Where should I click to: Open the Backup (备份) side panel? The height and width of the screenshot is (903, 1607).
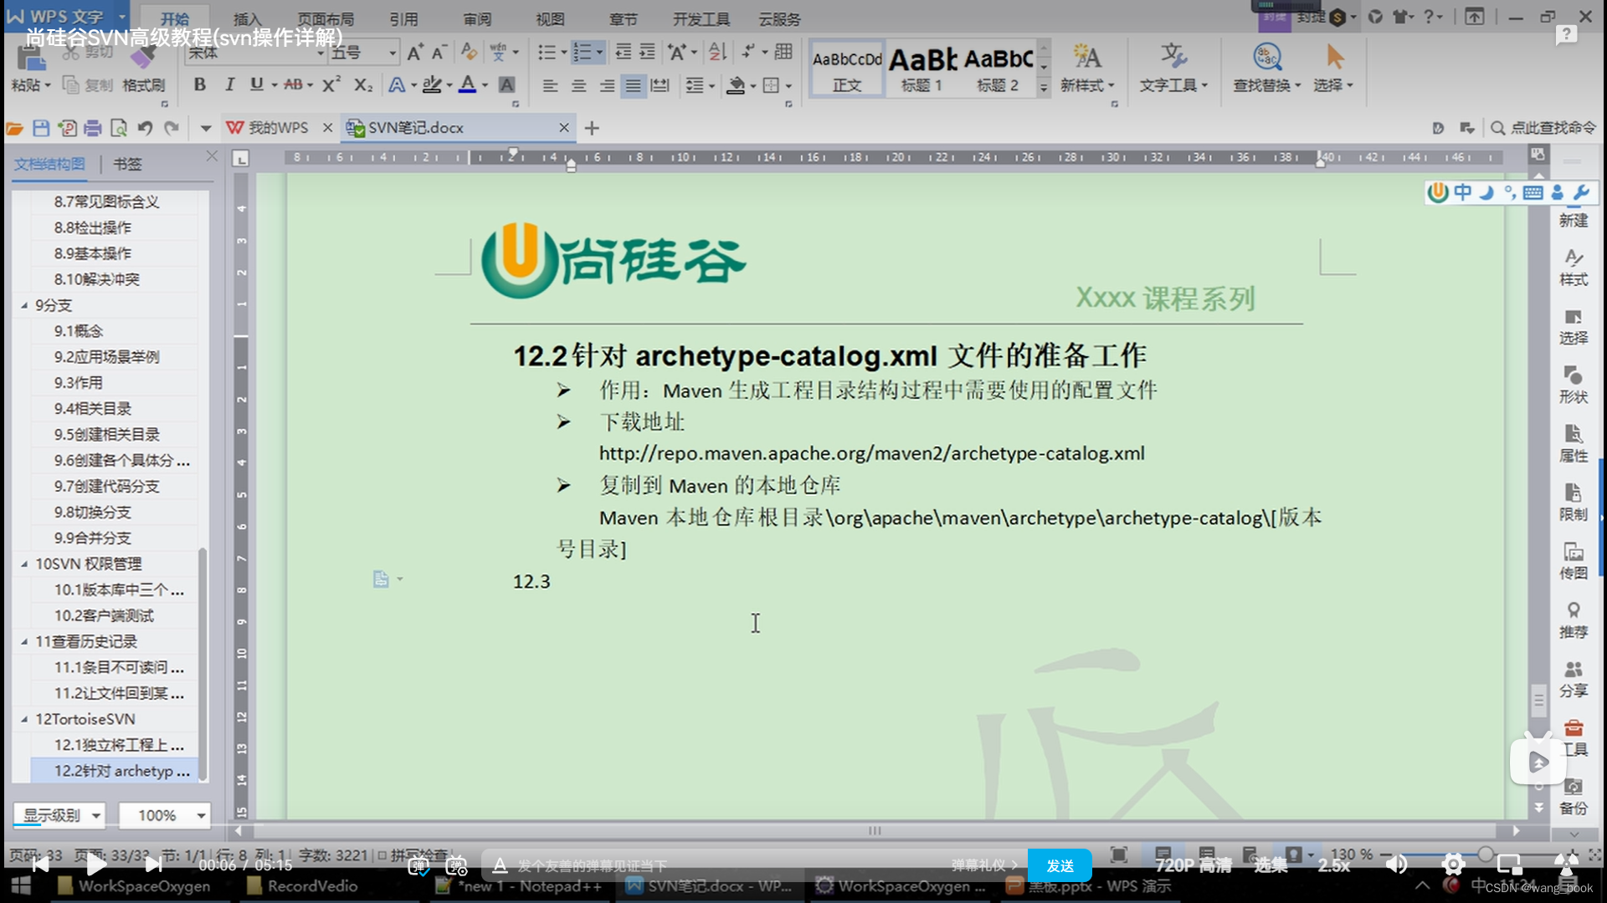(x=1573, y=797)
